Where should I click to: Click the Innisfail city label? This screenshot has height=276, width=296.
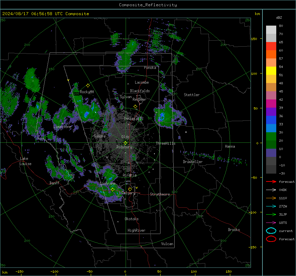point(133,119)
